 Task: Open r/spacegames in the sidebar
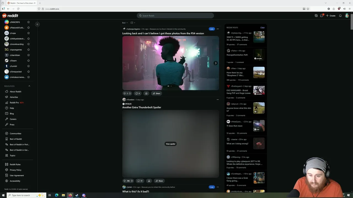pos(16,50)
